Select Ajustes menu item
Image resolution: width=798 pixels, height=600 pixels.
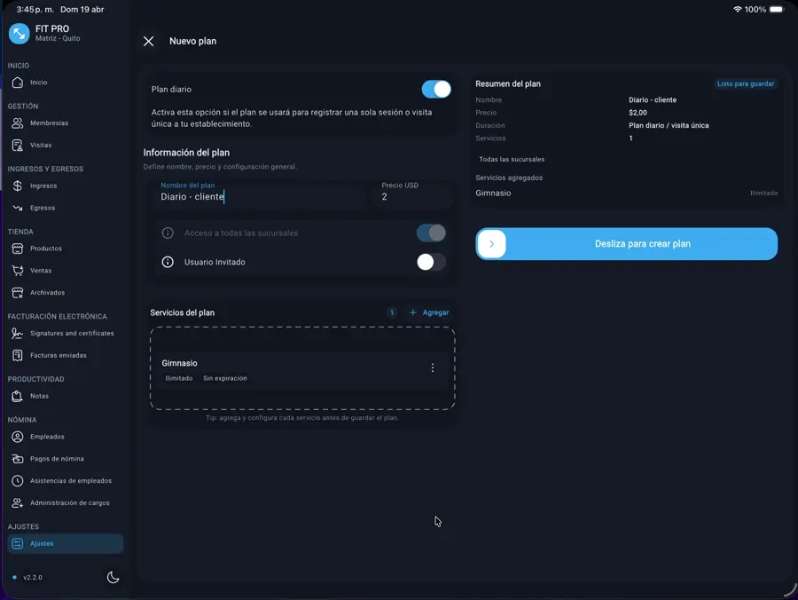click(x=42, y=543)
